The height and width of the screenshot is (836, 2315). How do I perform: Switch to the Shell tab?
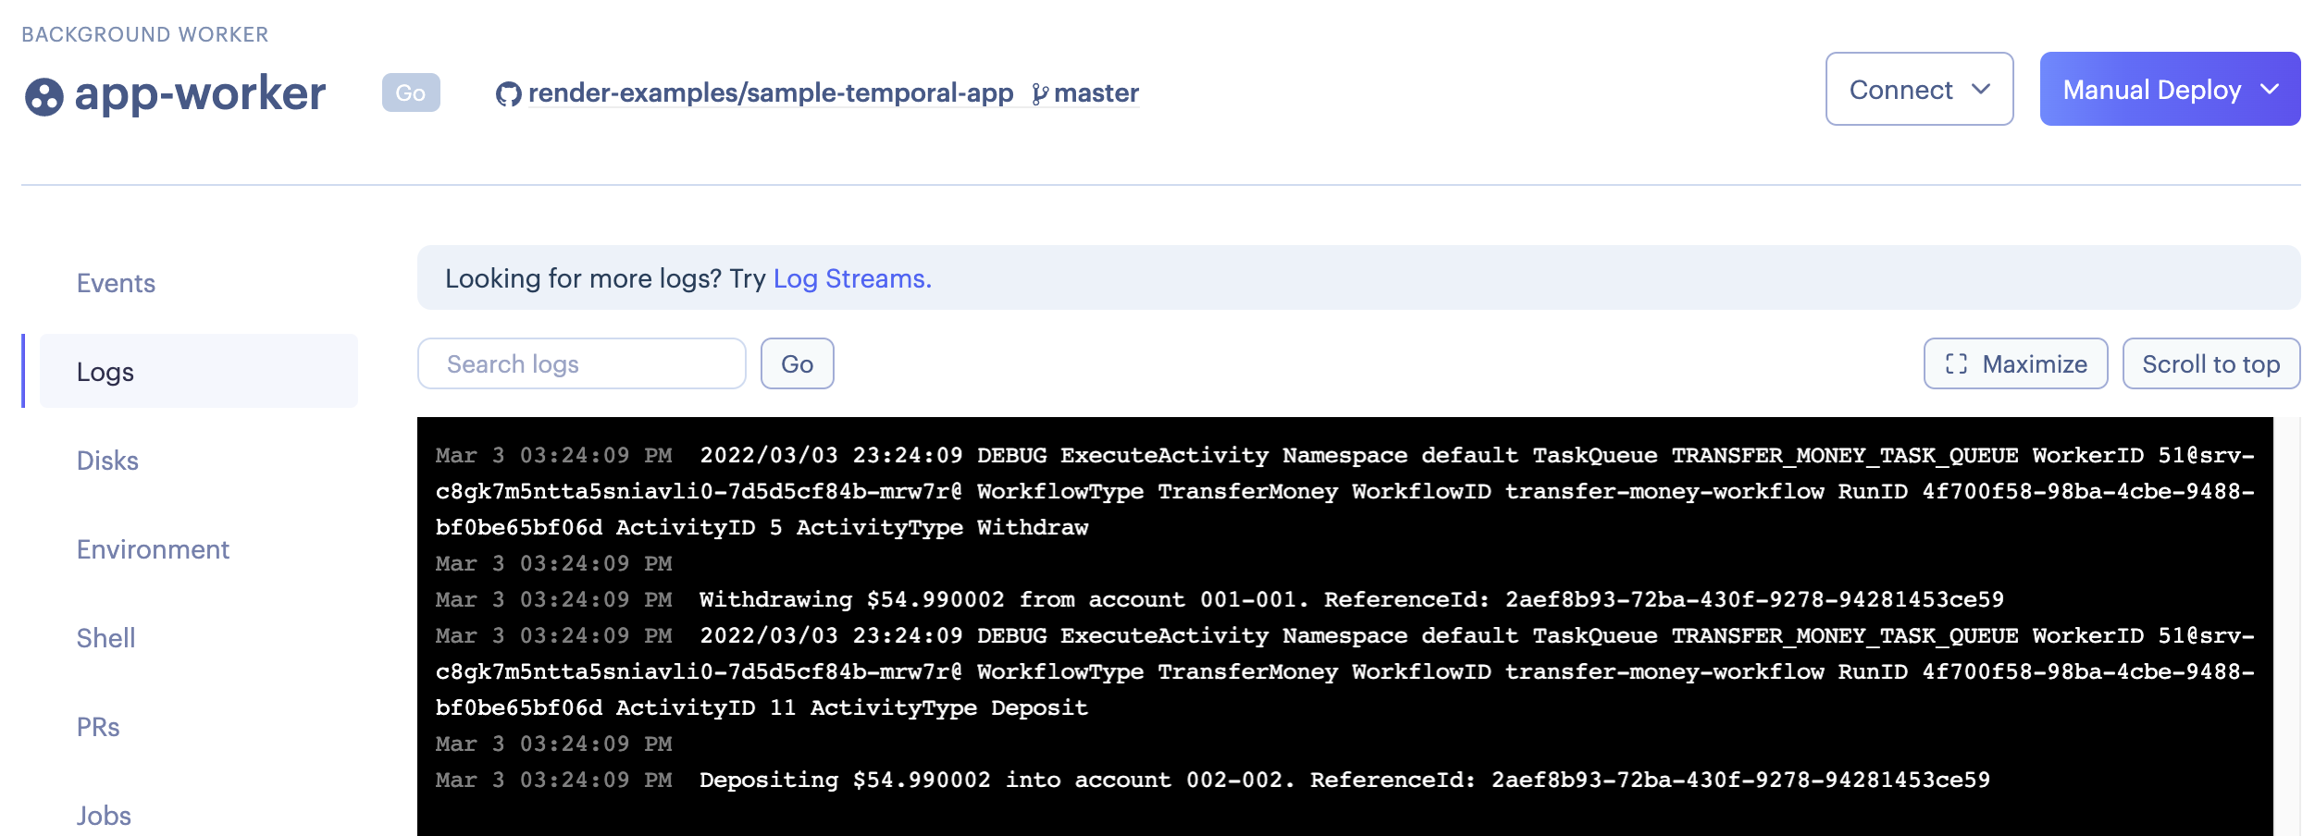[105, 638]
